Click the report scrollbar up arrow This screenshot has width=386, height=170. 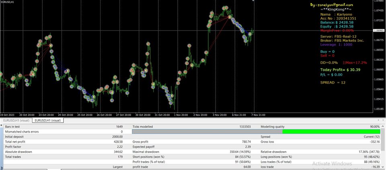[x=383, y=127]
